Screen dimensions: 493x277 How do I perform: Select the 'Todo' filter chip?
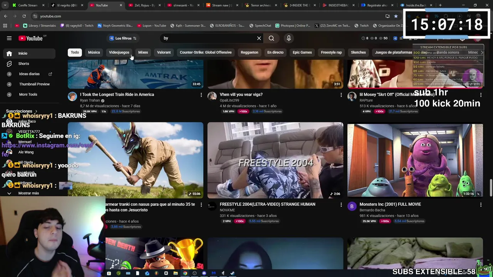pyautogui.click(x=75, y=52)
